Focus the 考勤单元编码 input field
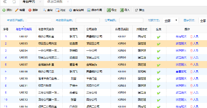Viewport: 207px width, 108px height. pos(39,21)
